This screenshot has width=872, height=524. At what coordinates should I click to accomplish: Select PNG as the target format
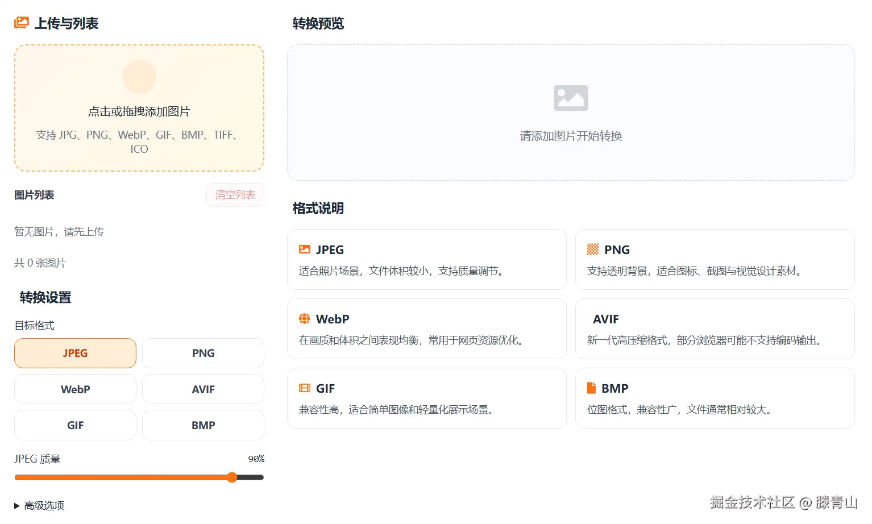[203, 353]
